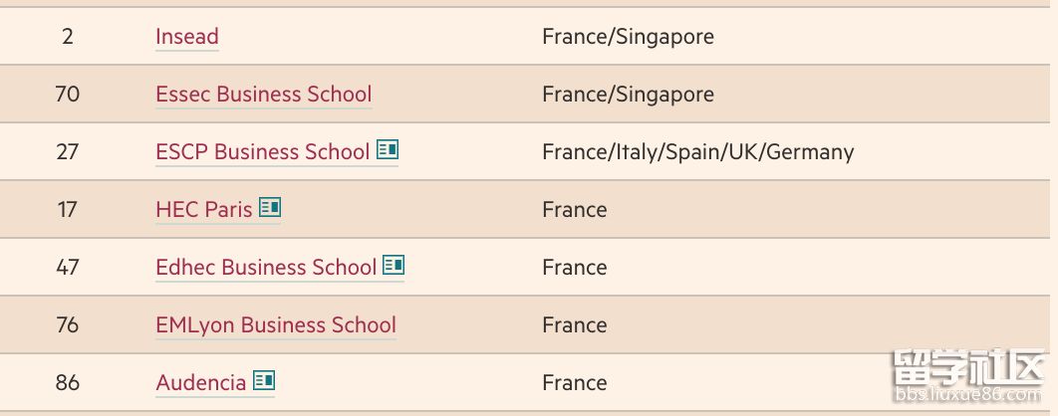
Task: Open the ESCP Business School profile icon
Action: tap(388, 149)
